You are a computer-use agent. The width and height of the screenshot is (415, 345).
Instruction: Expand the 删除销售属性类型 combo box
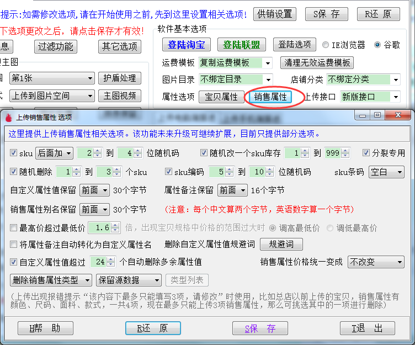click(x=87, y=280)
